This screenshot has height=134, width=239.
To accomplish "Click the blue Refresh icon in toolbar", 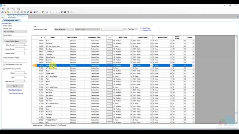I will click(3, 12).
